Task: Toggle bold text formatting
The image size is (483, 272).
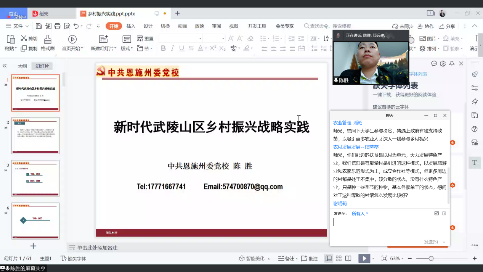Action: (163, 48)
